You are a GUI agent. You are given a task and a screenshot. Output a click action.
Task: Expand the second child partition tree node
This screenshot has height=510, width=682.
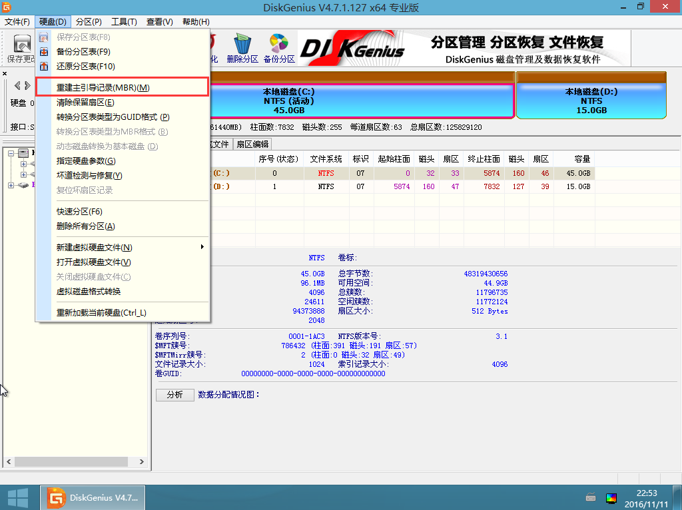[x=23, y=174]
